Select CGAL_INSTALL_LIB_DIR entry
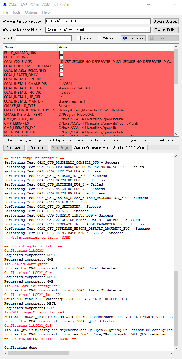Screen dimensions: 182x359 89,97
